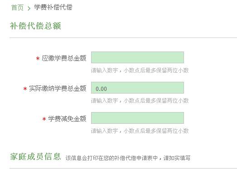Click the 实际缴纳学费总金额 field label
The width and height of the screenshot is (237, 169).
point(58,89)
